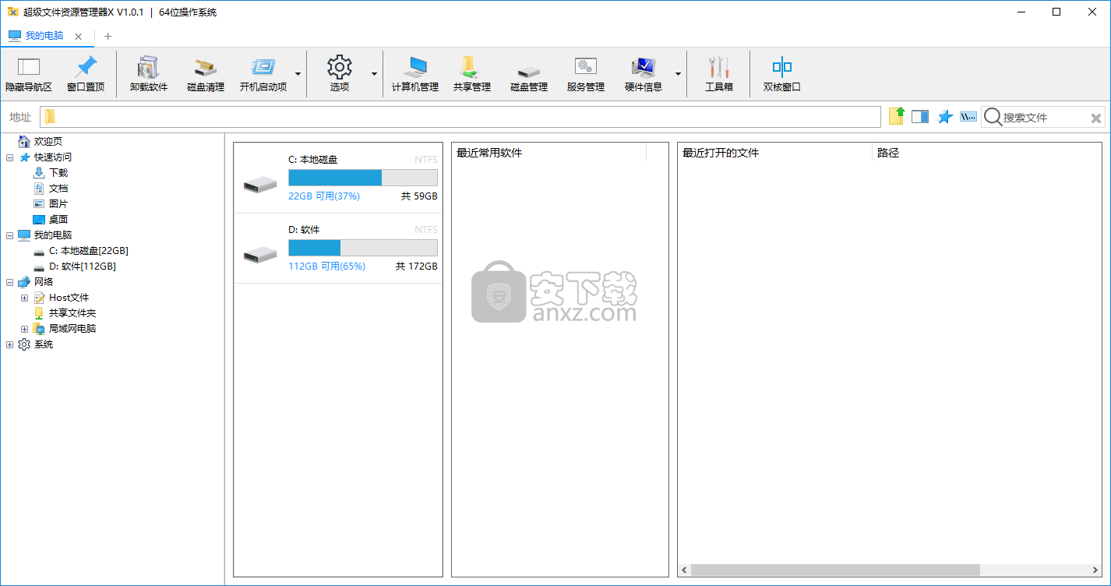Click the 112GB 可用(65%) text

327,267
